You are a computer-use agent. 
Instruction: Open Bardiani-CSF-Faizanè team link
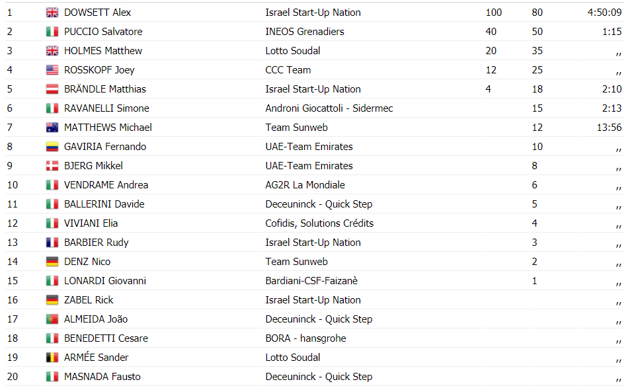pos(312,281)
